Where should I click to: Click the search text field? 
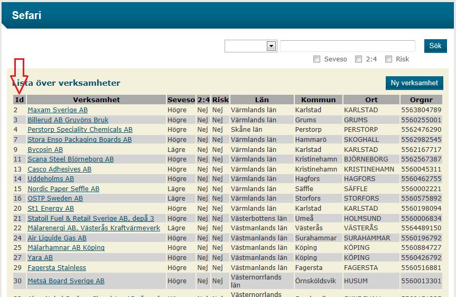pyautogui.click(x=348, y=46)
